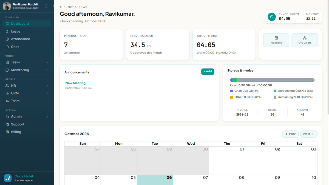Select calendar day 01
This screenshot has width=329, height=185.
click(x=227, y=160)
